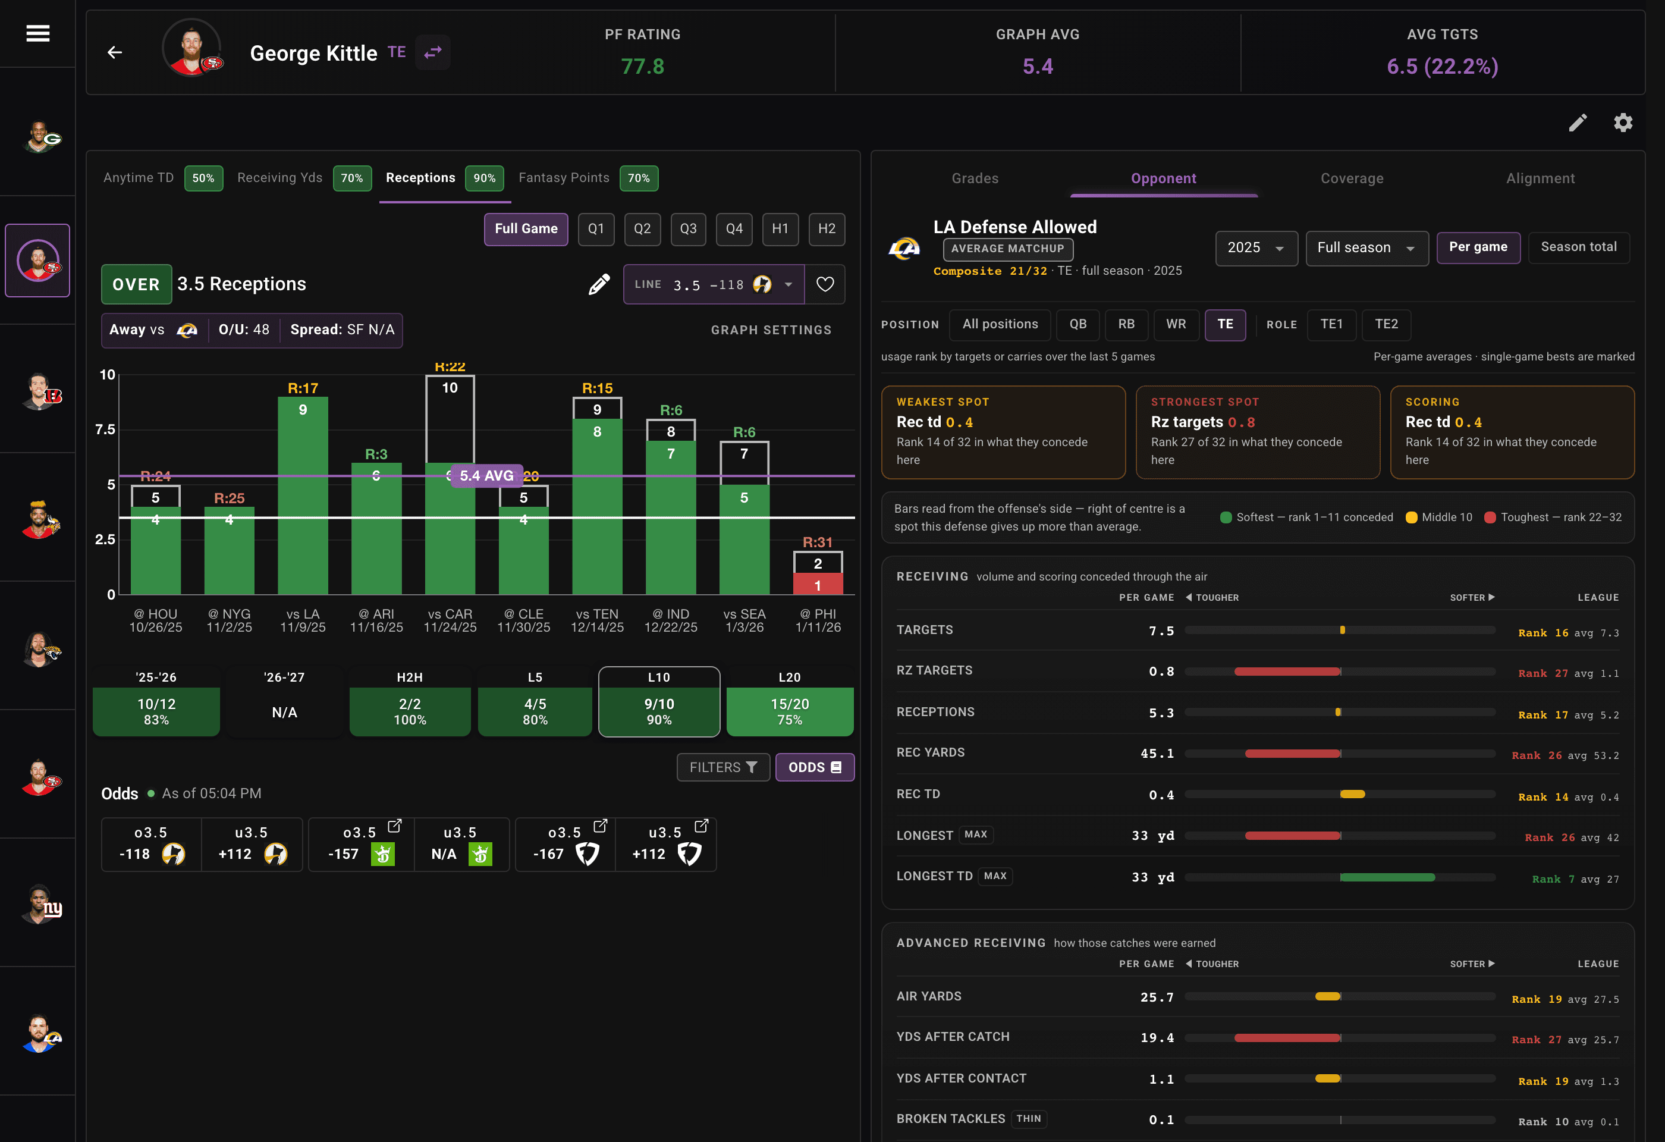Viewport: 1665px width, 1142px height.
Task: Favorite this prop with the heart icon
Action: [x=825, y=284]
